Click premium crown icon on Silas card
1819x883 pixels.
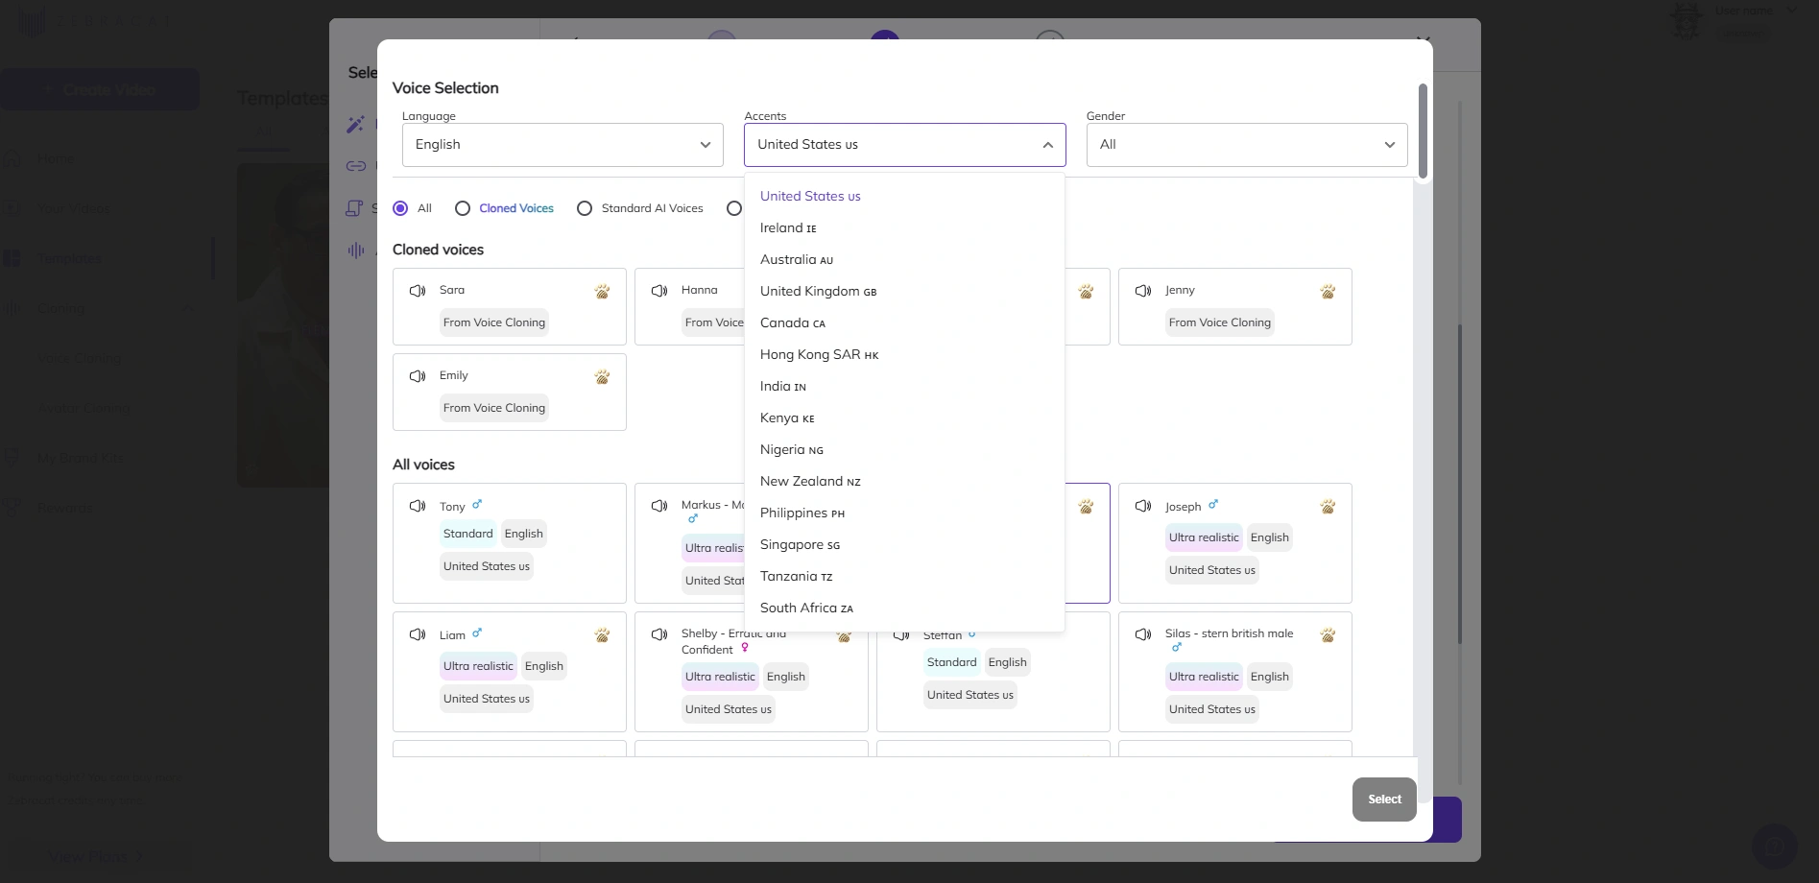(x=1328, y=635)
